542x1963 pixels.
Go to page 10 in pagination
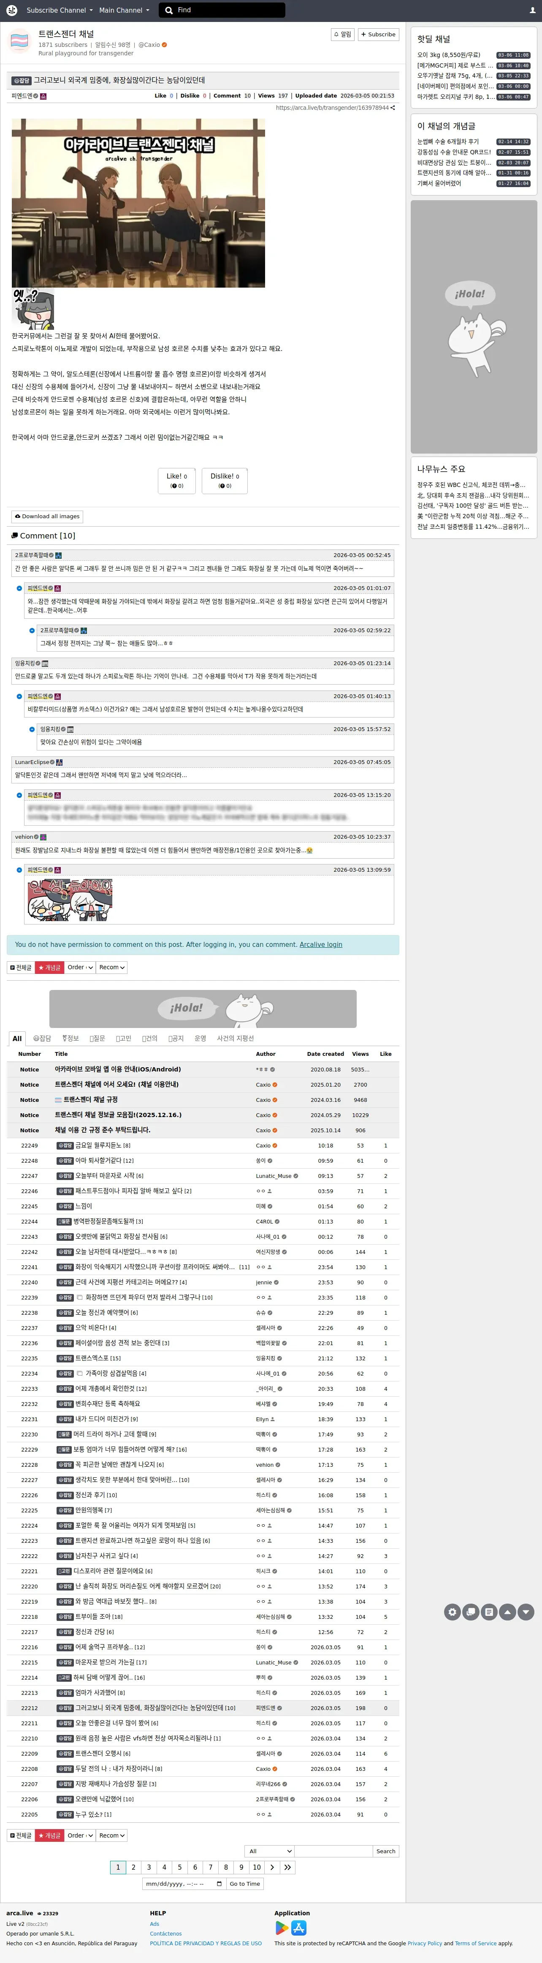tap(257, 1867)
